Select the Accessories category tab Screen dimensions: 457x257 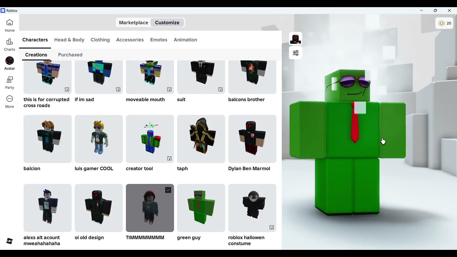(130, 40)
